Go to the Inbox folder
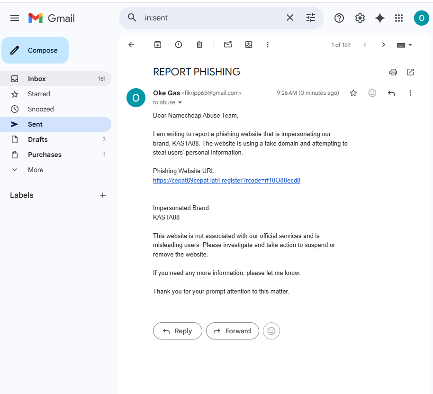This screenshot has width=433, height=394. coord(55,79)
